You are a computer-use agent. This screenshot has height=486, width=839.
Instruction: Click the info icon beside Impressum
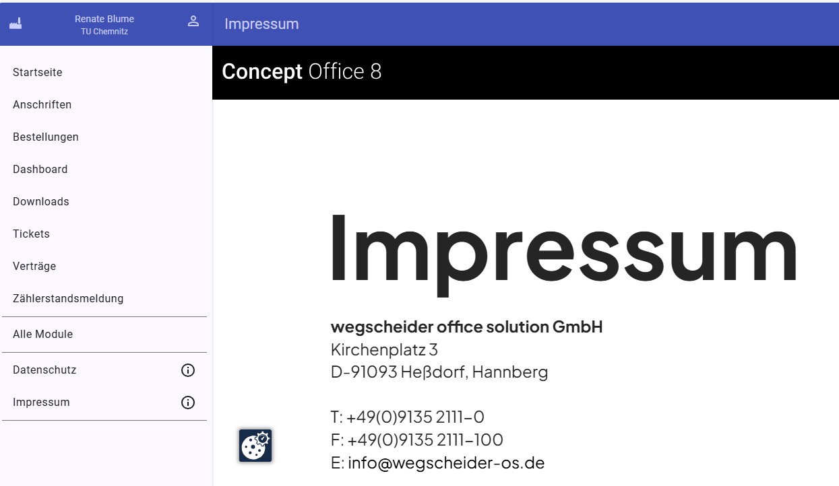pyautogui.click(x=188, y=403)
